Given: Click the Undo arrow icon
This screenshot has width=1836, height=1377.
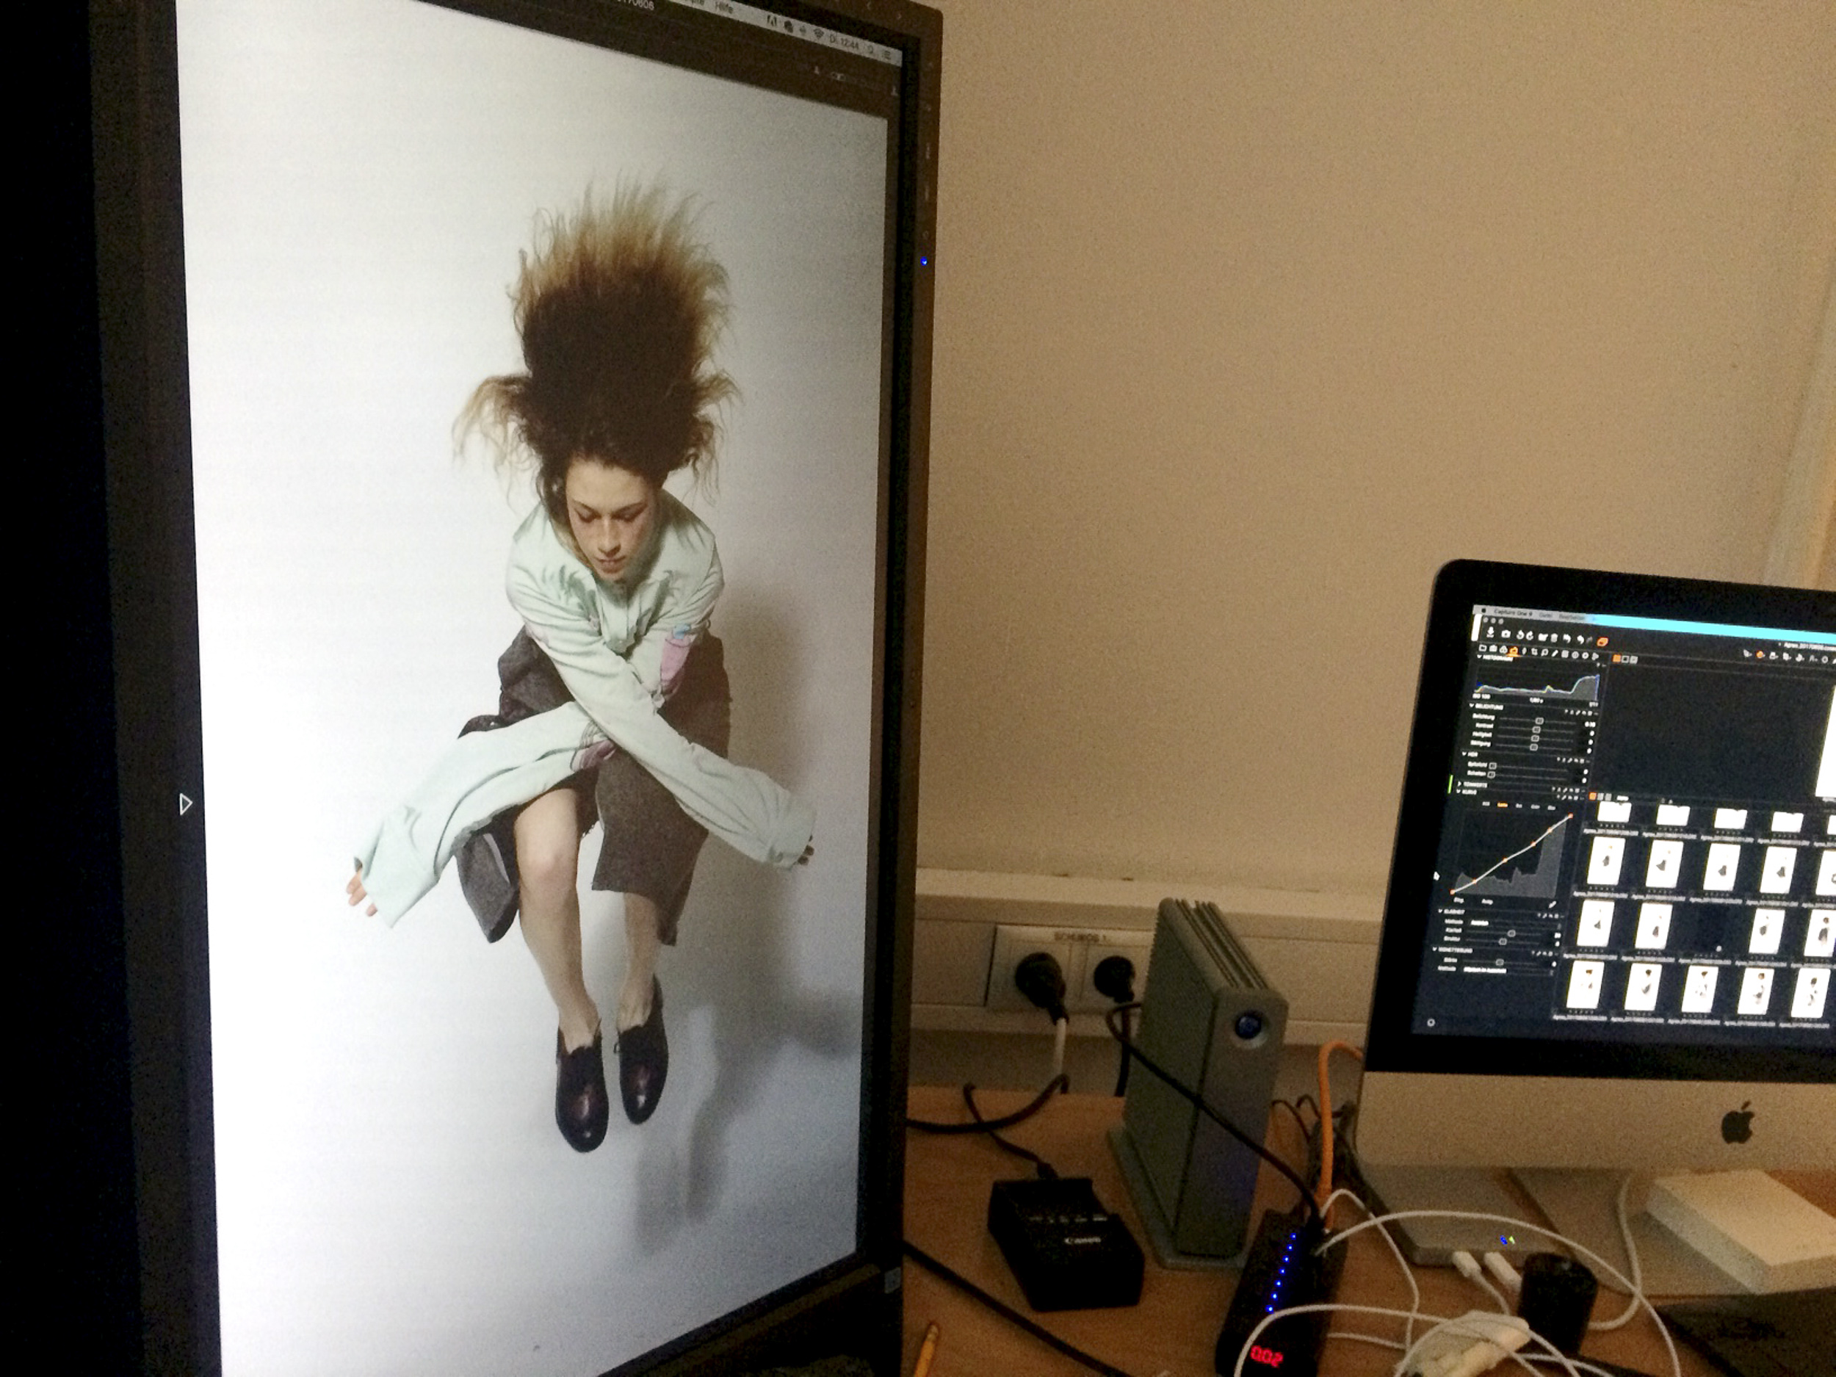Looking at the screenshot, I should coord(1567,639).
